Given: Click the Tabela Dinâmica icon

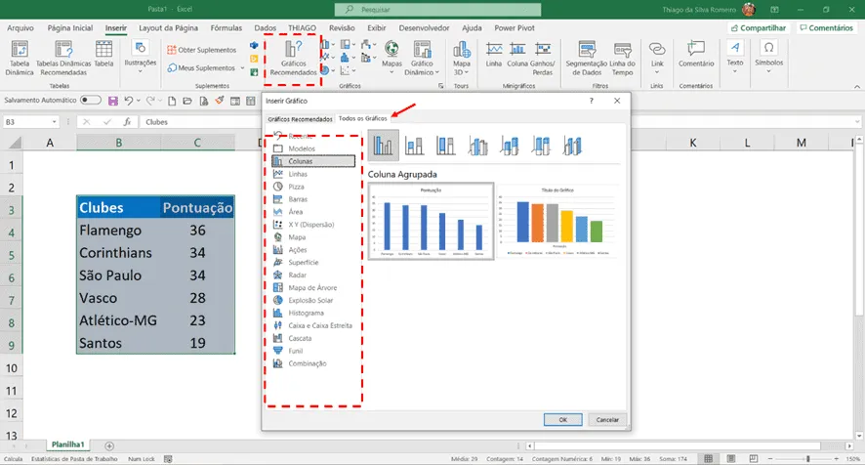Looking at the screenshot, I should coord(20,58).
